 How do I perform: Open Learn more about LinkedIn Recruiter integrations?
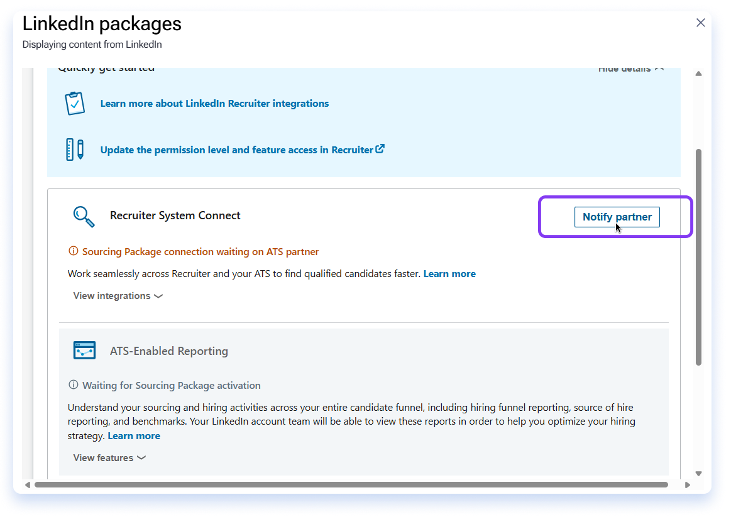click(x=214, y=104)
